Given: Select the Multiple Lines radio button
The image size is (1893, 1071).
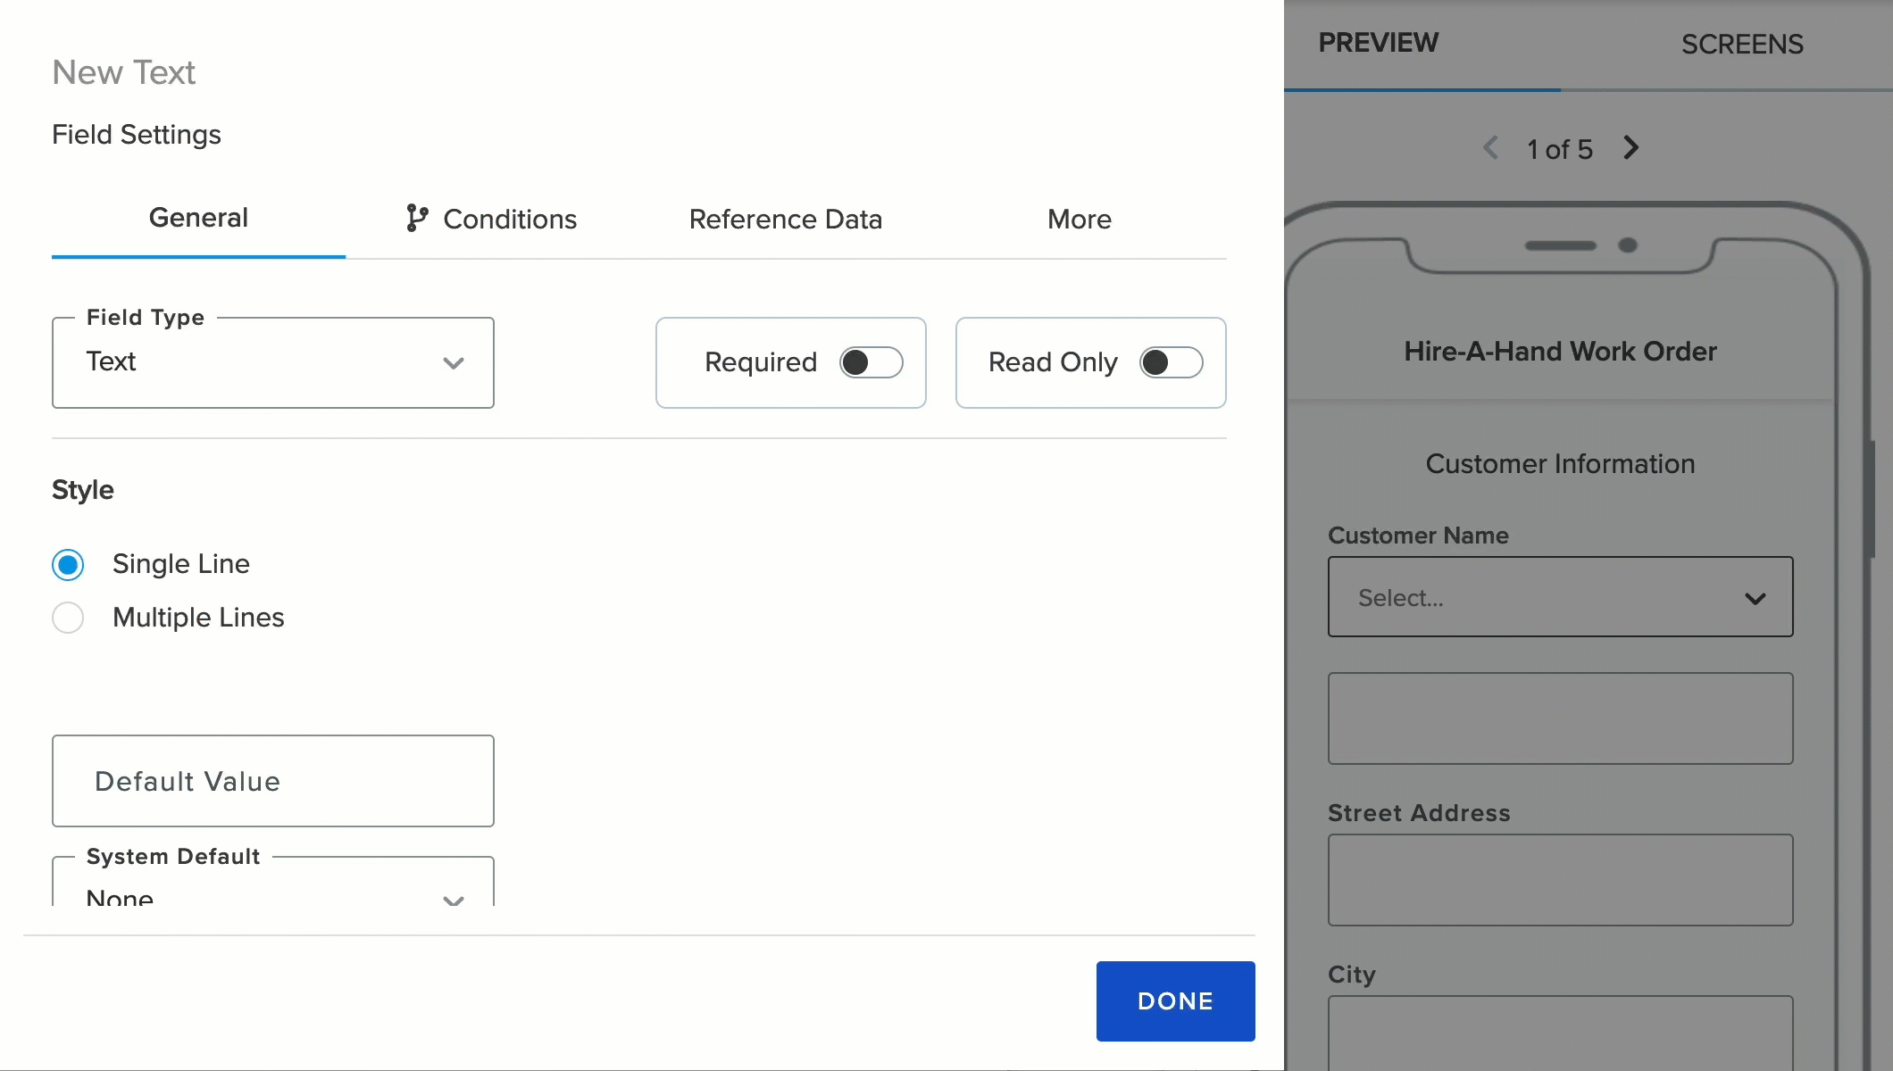Looking at the screenshot, I should [x=68, y=618].
